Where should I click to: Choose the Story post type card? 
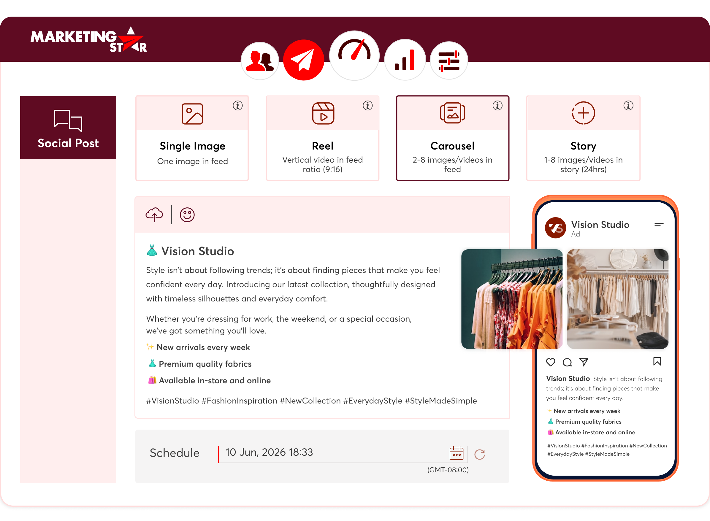(x=583, y=138)
